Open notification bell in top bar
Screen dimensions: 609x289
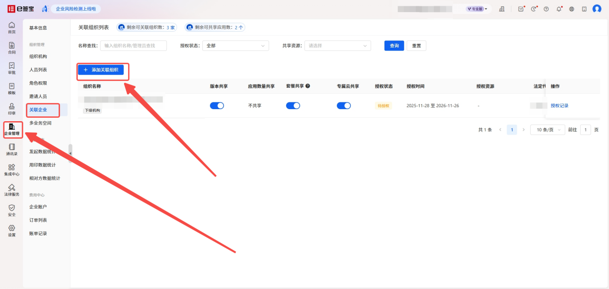pos(559,9)
